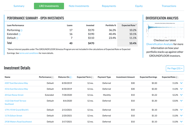Click info icon beside Default
Screen dimensions: 194x125
tap(17, 38)
